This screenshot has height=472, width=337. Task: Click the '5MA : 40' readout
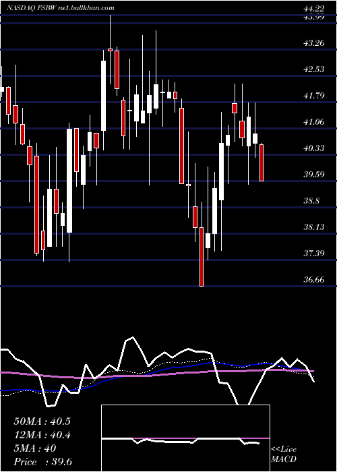click(x=35, y=448)
